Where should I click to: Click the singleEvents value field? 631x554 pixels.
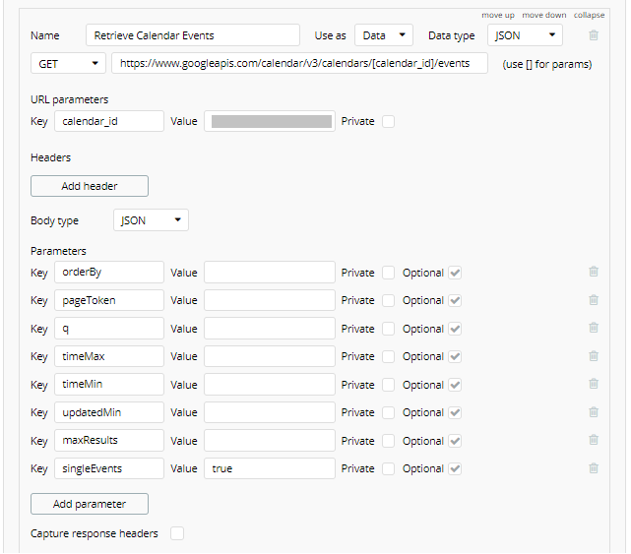tap(269, 468)
